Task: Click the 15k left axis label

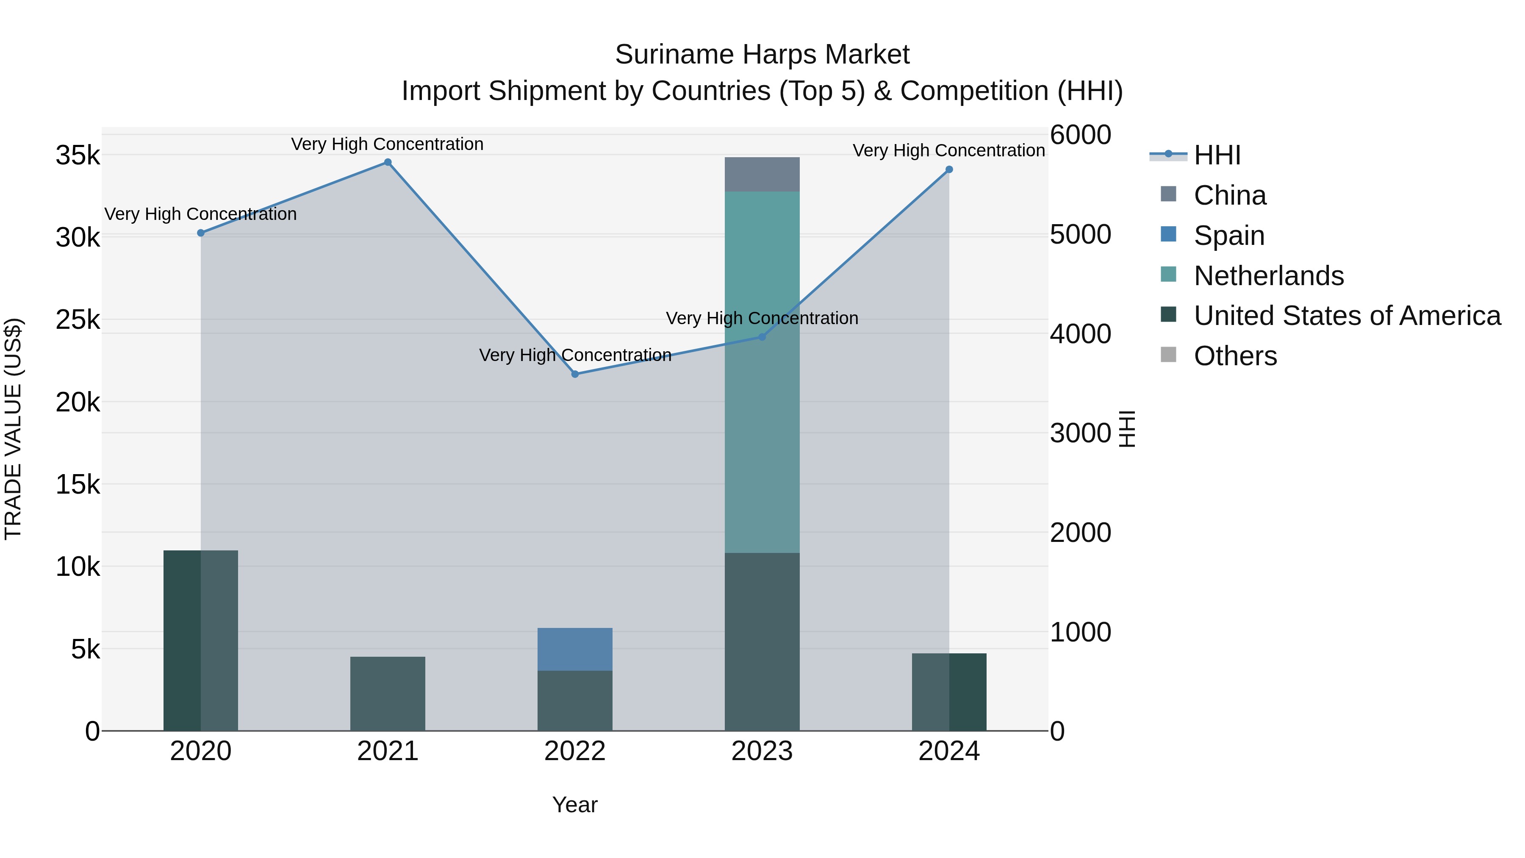Action: (x=78, y=485)
